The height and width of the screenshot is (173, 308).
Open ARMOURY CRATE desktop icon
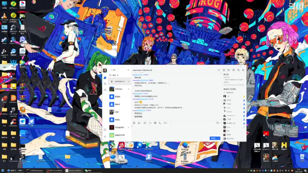[13, 29]
